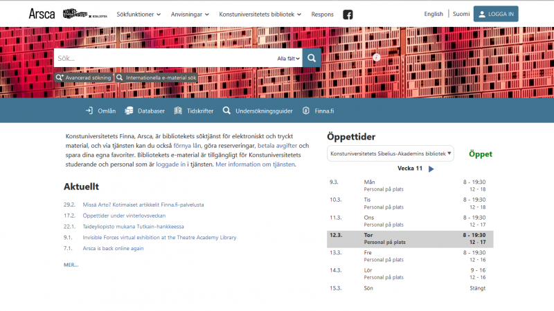Expand the Anvisningar menu

[x=190, y=15]
